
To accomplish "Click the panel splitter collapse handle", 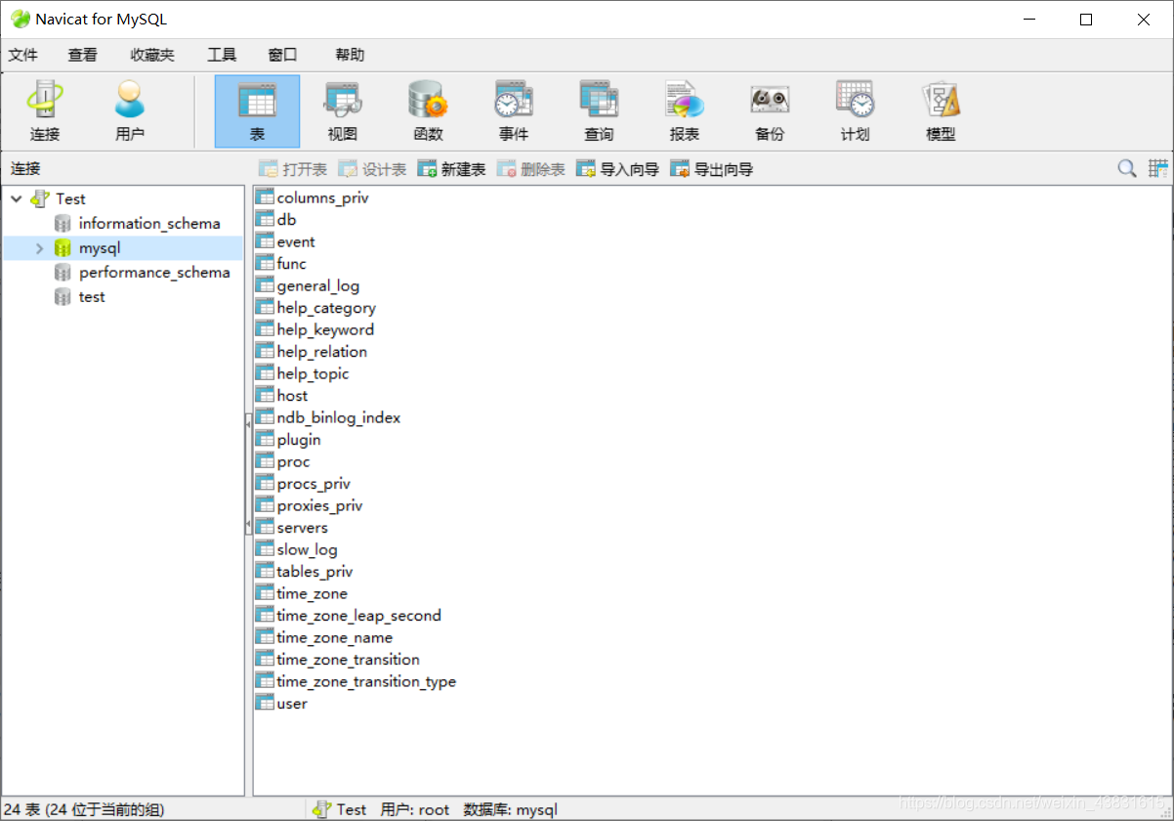I will (x=248, y=474).
